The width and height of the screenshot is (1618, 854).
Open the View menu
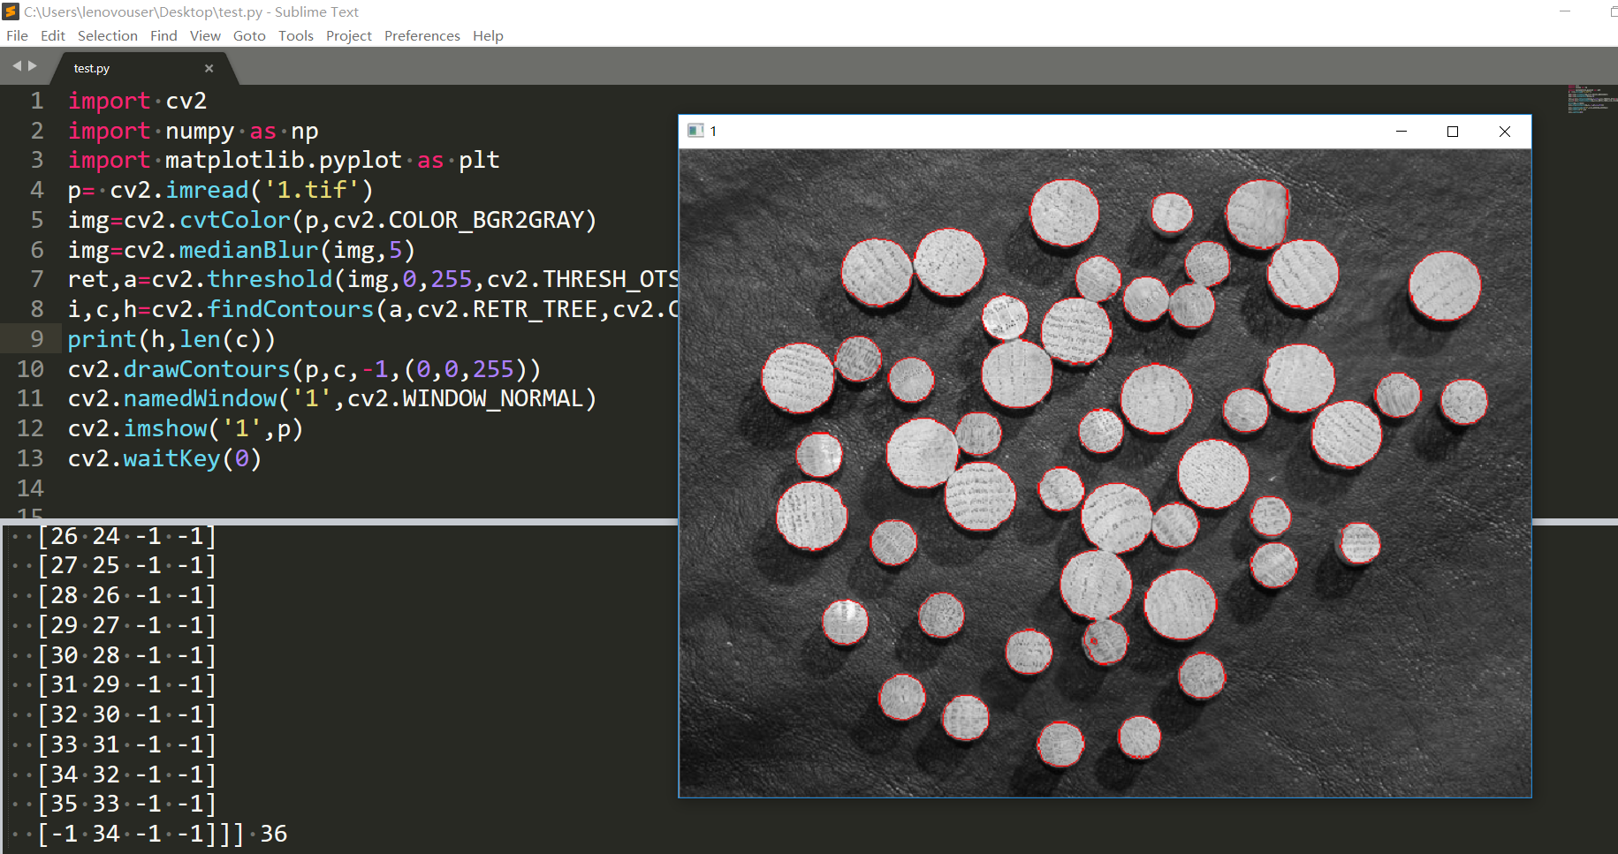[x=205, y=35]
